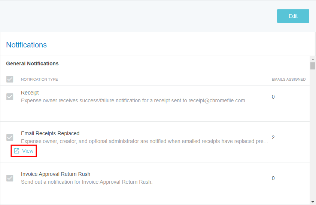Click the external-link icon beside View
This screenshot has width=316, height=205.
16,151
